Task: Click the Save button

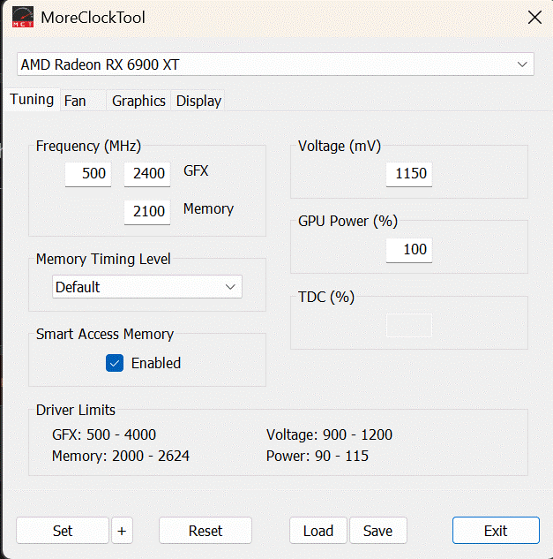Action: click(x=377, y=531)
